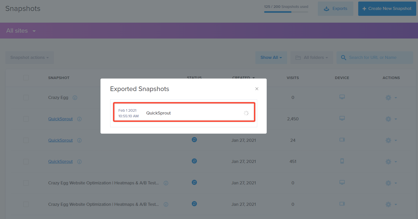Check the Crazy Egg snapshot row checkbox
Screen dimensions: 418x219
26,98
